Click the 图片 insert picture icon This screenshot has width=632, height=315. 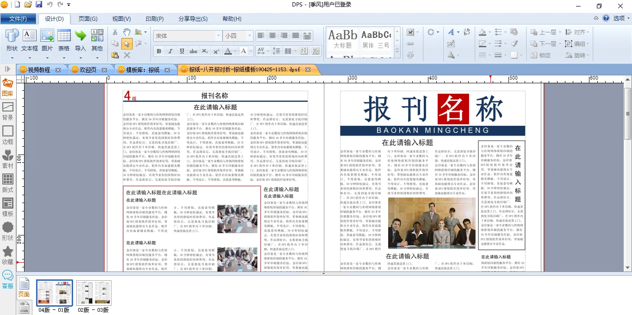click(47, 40)
